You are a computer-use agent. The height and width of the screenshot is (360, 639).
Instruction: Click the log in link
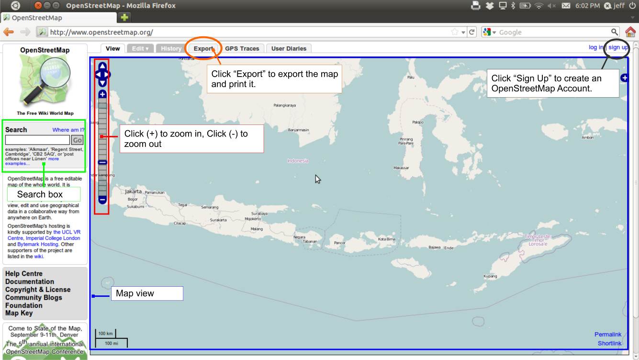(596, 47)
